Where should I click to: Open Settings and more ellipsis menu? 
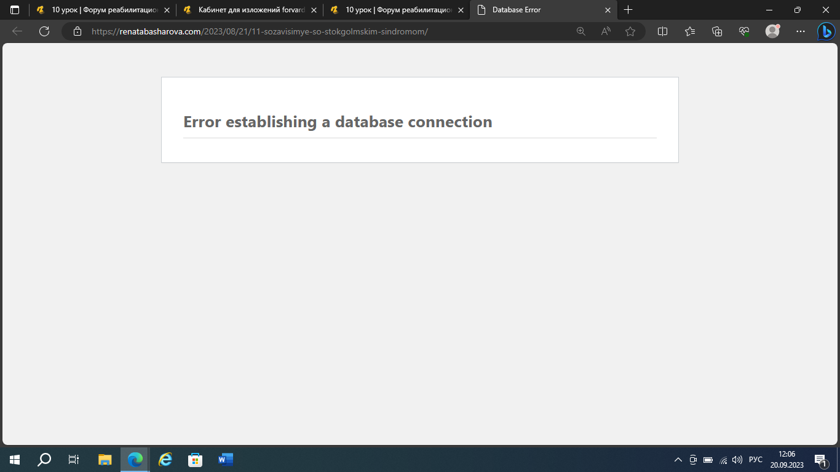(x=800, y=31)
